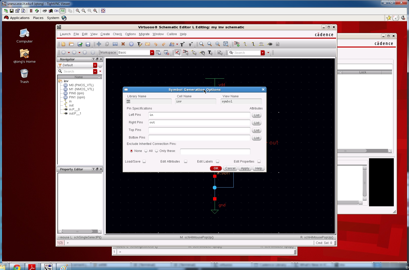Select the Stretch tool icon

pos(115,44)
